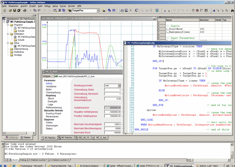Switch to the Dateien workspace tab

point(26,137)
